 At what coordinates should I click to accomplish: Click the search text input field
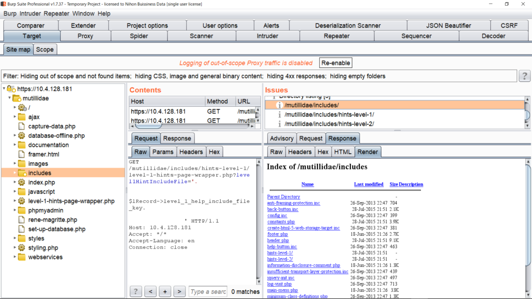[208, 291]
